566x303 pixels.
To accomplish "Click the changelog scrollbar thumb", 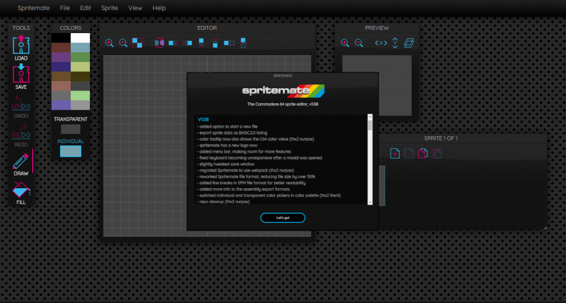I will (x=370, y=125).
